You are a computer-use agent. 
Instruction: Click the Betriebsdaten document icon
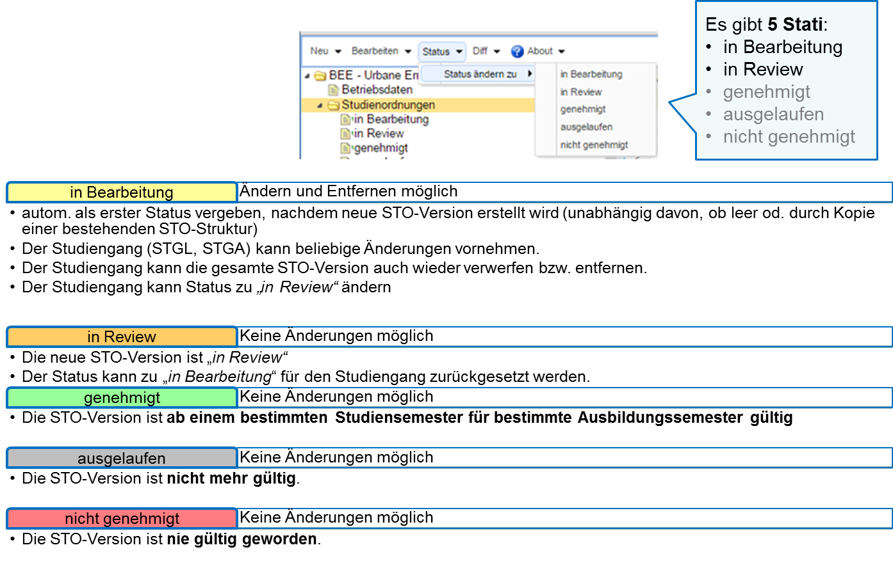(333, 90)
